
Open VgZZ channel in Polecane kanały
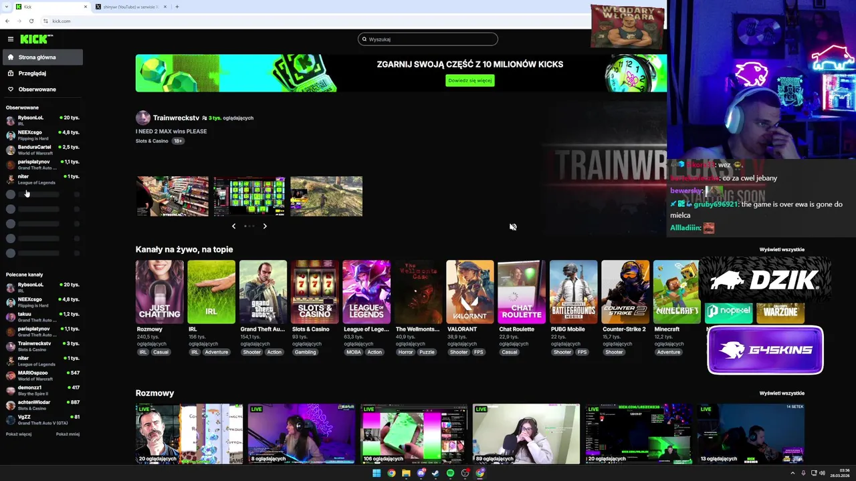(43, 420)
